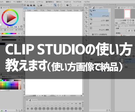
Task: Open the フィルター(I) menu
Action: point(67,2)
